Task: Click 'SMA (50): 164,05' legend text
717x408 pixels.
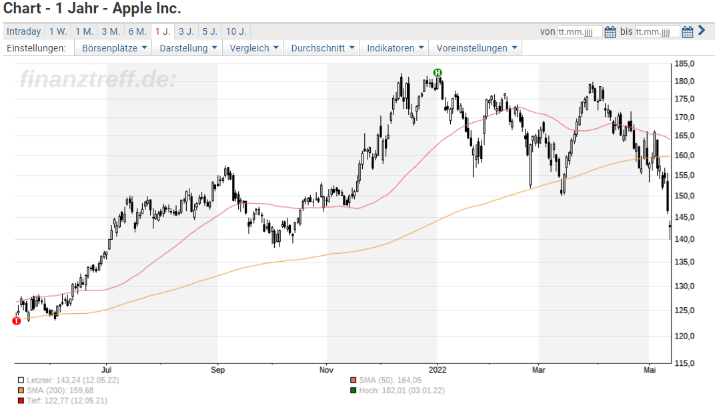Action: coord(390,380)
